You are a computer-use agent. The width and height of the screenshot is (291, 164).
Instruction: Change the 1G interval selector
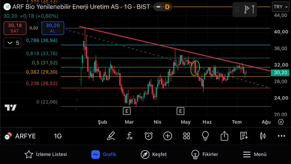(x=58, y=136)
